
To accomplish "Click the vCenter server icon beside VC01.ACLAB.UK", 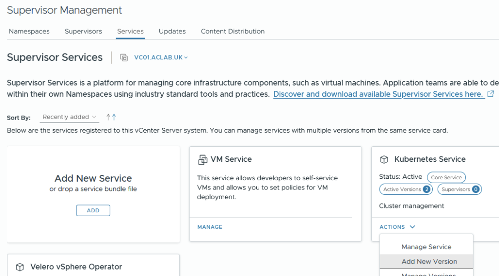I will [x=124, y=57].
